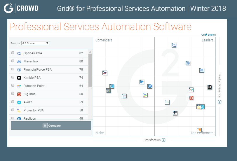This screenshot has height=161, width=237.
Task: Check the Function Point checkbox
Action: (x=13, y=85)
